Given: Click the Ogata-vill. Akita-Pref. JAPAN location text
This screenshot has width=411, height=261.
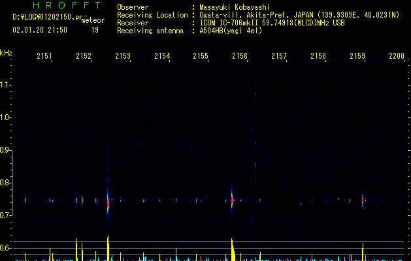Looking at the screenshot, I should pyautogui.click(x=299, y=15).
